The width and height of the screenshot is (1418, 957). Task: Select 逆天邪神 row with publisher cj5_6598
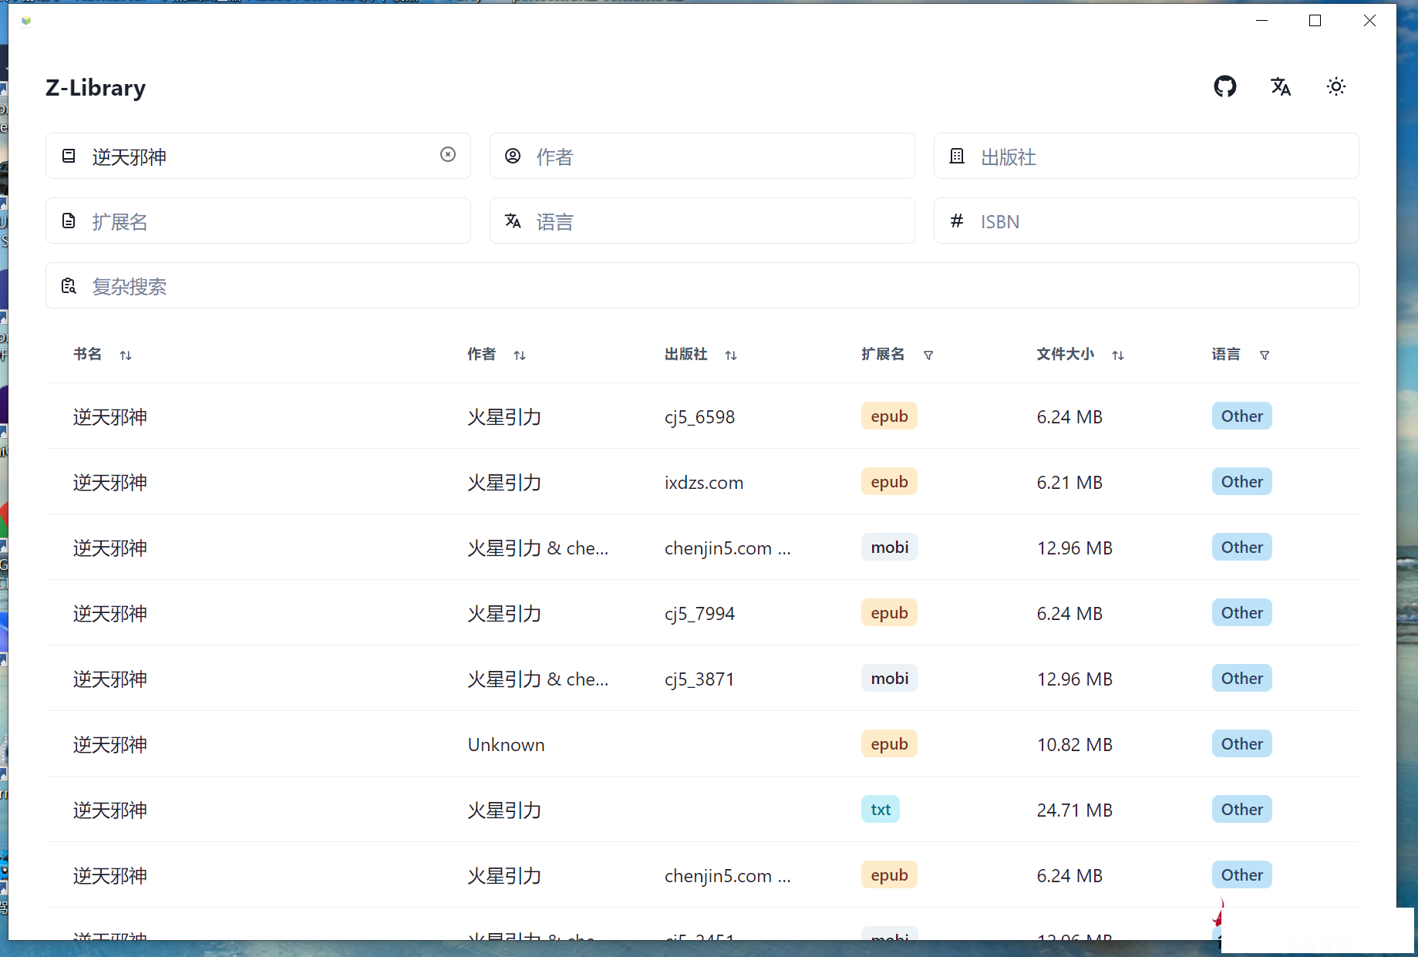[x=702, y=416]
